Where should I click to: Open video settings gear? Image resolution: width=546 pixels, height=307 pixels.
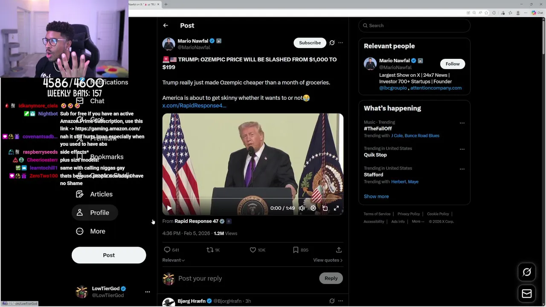[313, 208]
